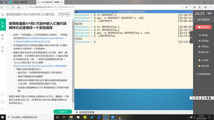Click the terminal window title bar icon

[76, 12]
